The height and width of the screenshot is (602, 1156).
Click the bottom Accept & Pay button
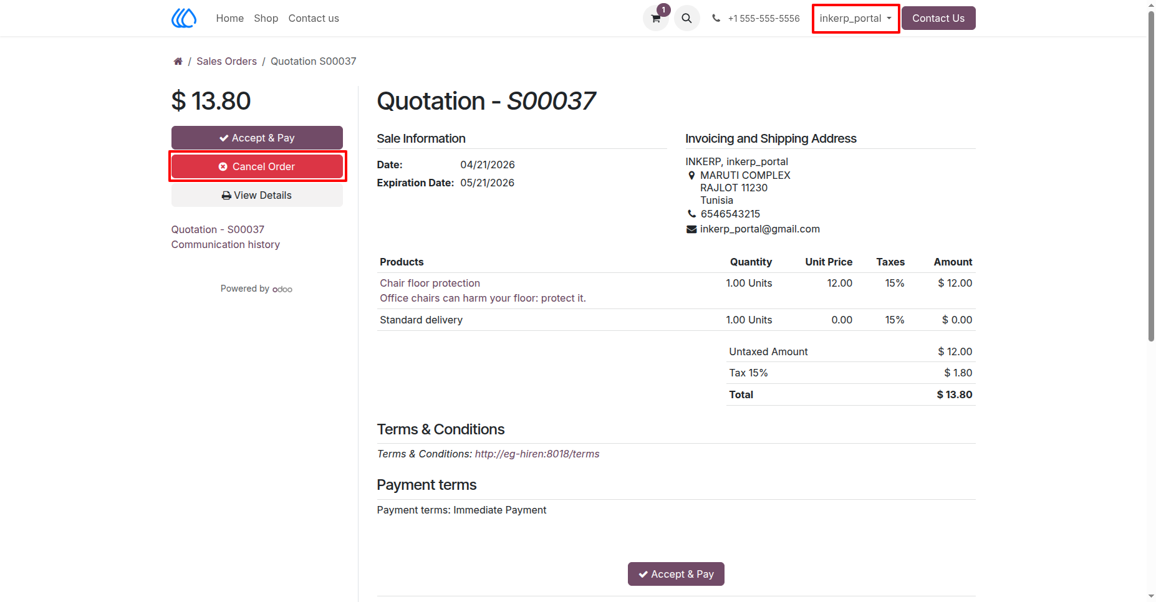(x=676, y=574)
